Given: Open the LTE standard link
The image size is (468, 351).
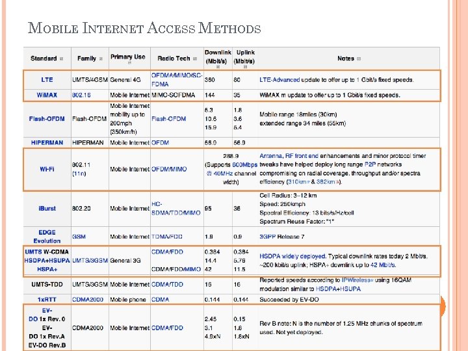Looking at the screenshot, I should (47, 80).
